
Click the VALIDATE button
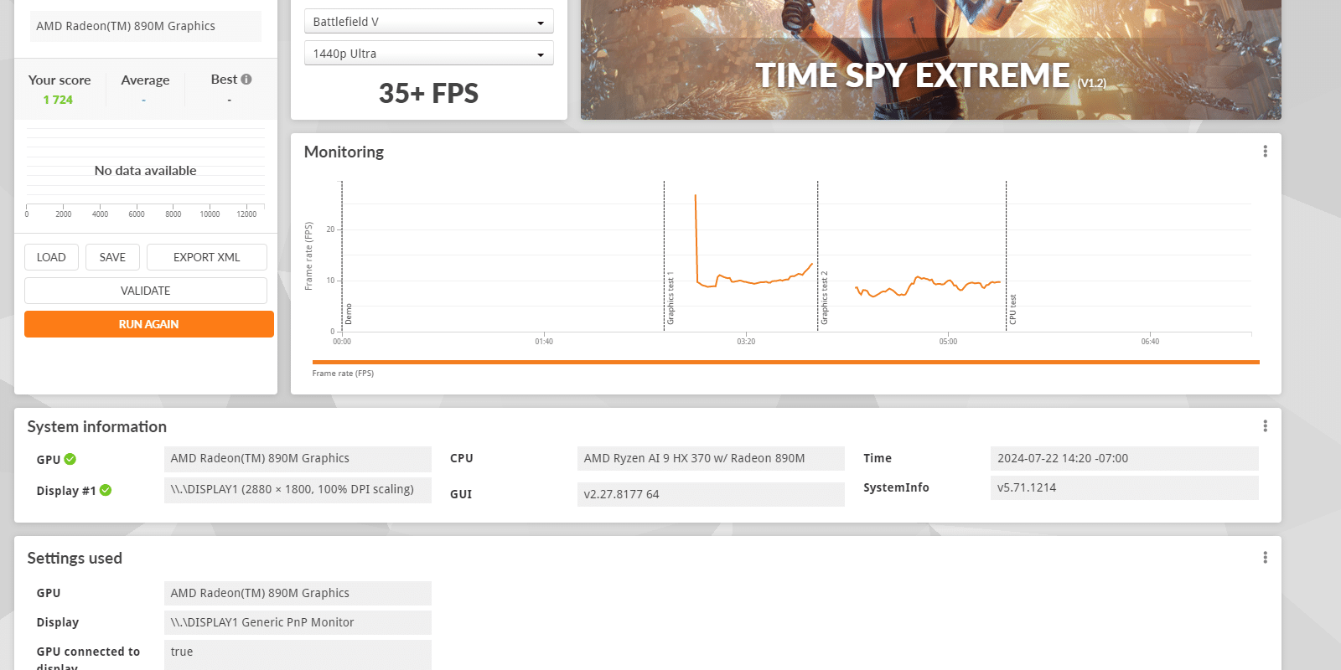(146, 291)
